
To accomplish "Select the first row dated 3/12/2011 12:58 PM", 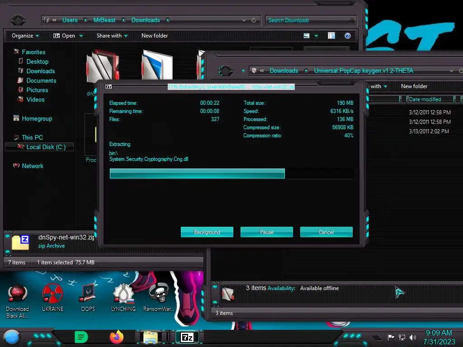I will click(430, 112).
